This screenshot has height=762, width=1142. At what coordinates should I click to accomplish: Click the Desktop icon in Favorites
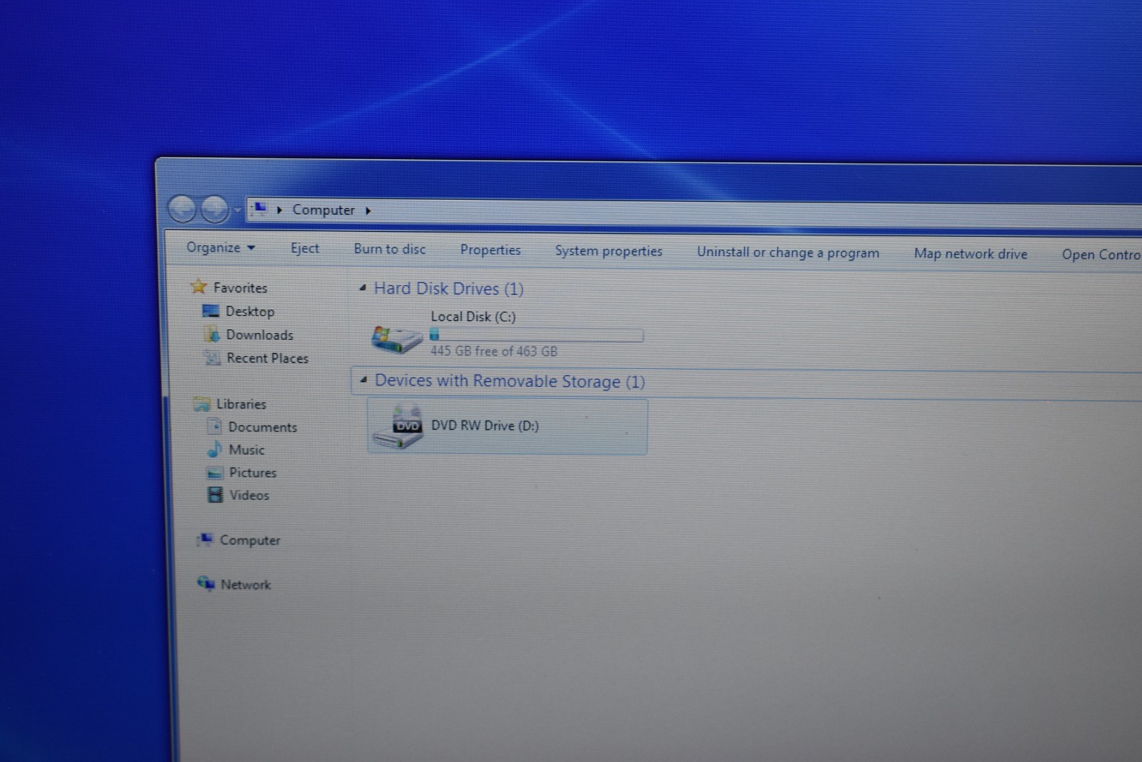click(211, 311)
